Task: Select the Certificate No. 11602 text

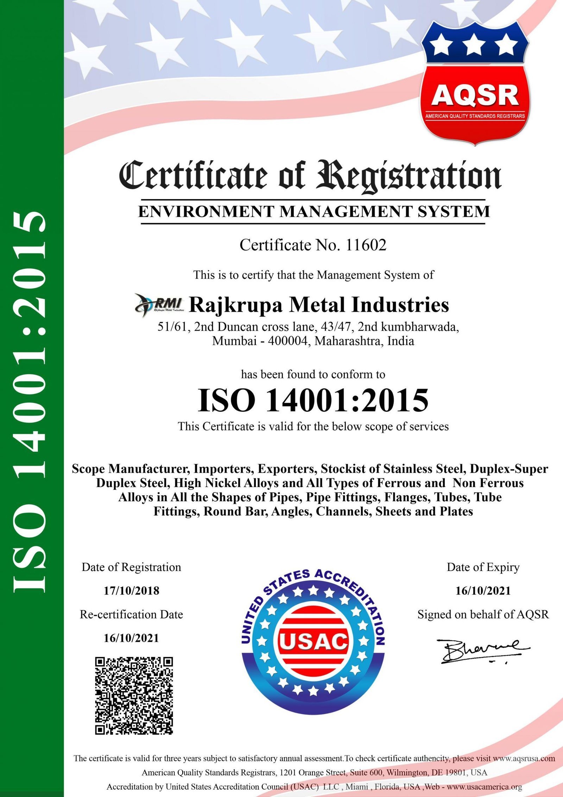Action: 313,245
